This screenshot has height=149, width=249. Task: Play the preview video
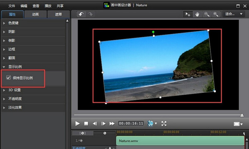pyautogui.click(x=77, y=123)
